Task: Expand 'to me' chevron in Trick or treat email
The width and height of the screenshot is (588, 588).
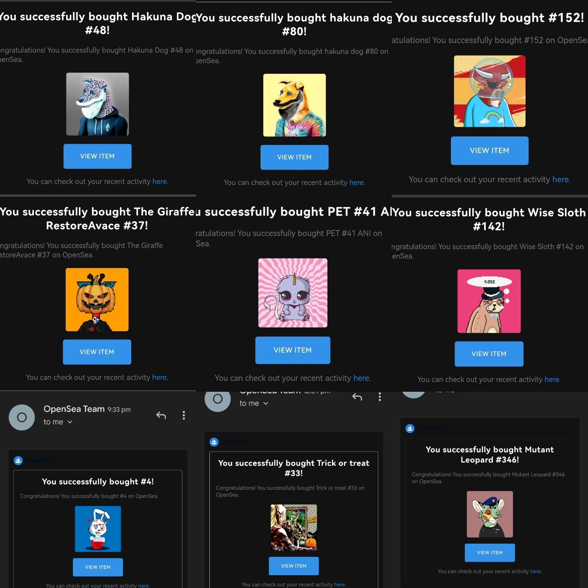Action: point(266,403)
